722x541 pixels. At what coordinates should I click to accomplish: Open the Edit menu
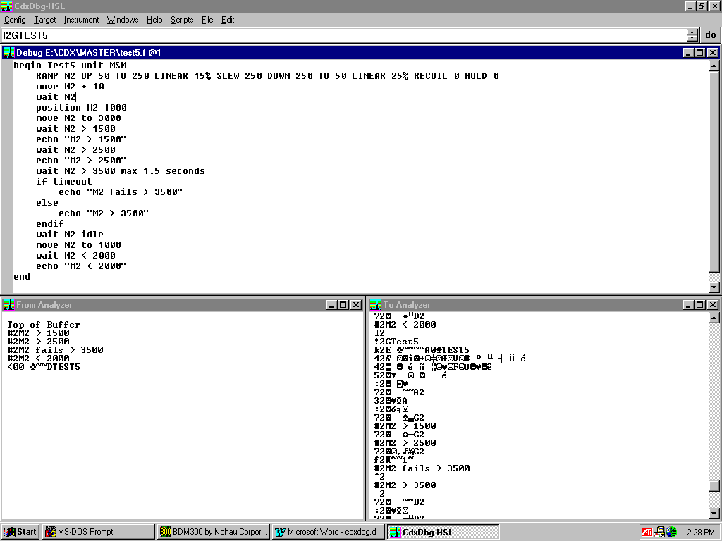tap(228, 20)
